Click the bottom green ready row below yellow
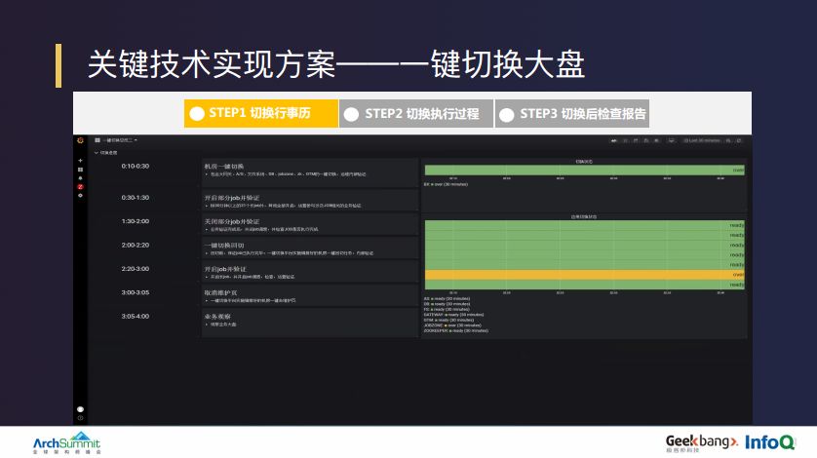 click(x=585, y=285)
